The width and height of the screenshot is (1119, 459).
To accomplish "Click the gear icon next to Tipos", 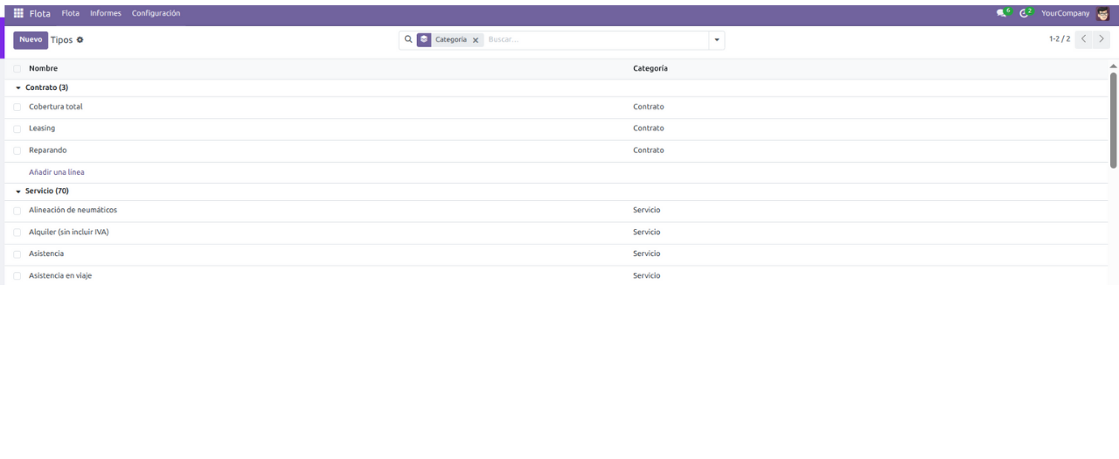I will [x=80, y=40].
